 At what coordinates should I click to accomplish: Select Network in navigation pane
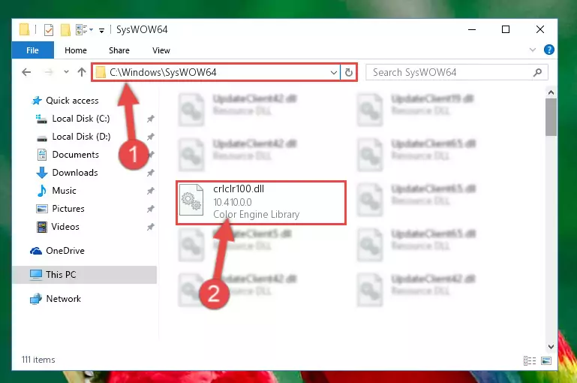[56, 299]
